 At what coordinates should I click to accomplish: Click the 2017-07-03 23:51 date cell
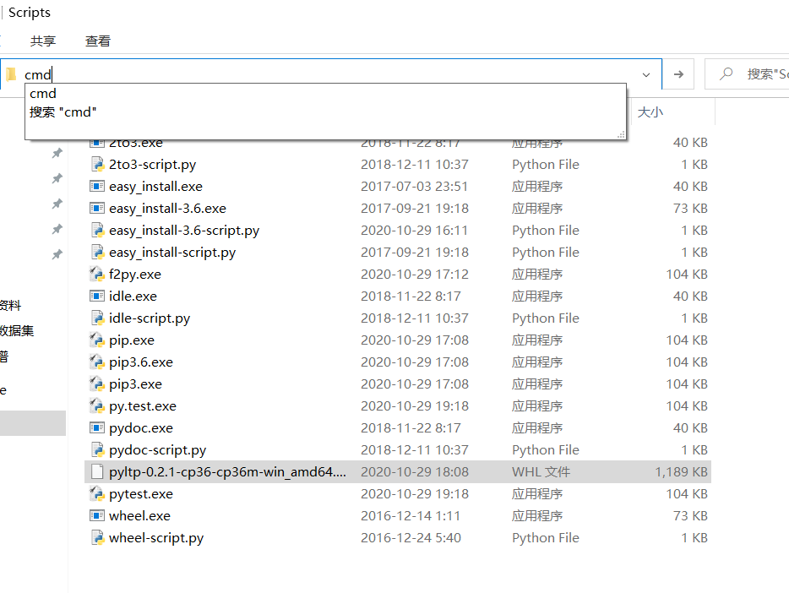point(414,186)
